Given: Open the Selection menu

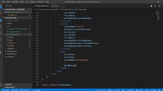Looking at the screenshot, I should [15, 2].
